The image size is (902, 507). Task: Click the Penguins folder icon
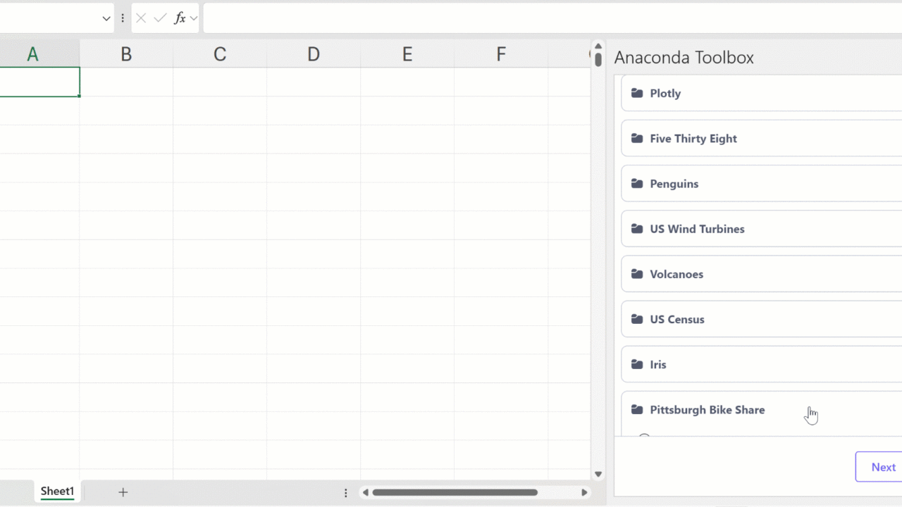pos(637,184)
